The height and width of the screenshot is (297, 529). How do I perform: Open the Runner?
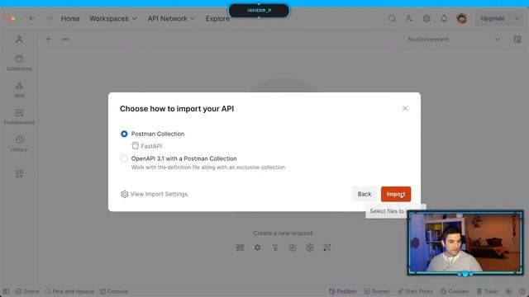377,291
